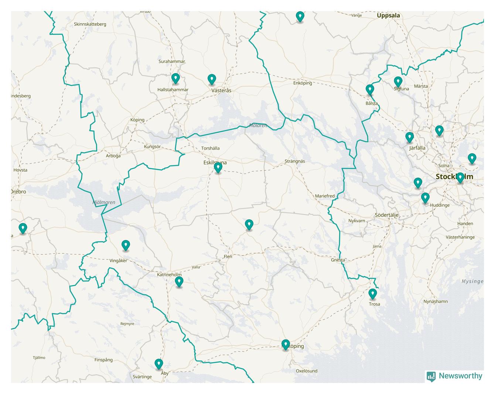
Task: Select the marker north of Flen
Action: tap(249, 224)
